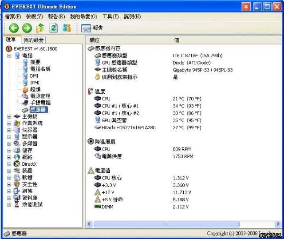The image size is (284, 239).
Task: Click the folder Up-level toolbar icon
Action: tap(40, 28)
